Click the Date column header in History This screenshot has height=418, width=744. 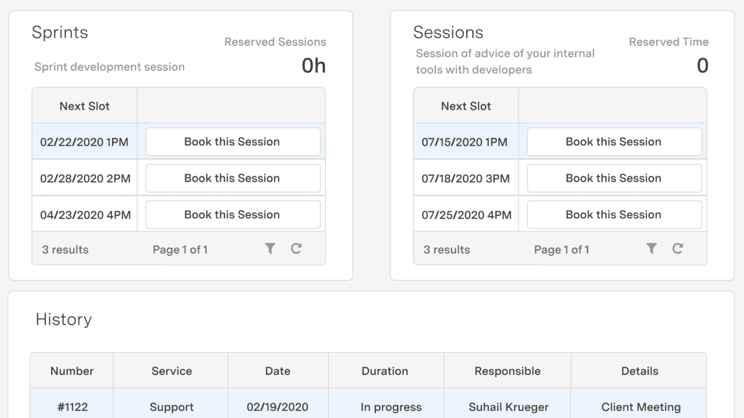pyautogui.click(x=278, y=371)
